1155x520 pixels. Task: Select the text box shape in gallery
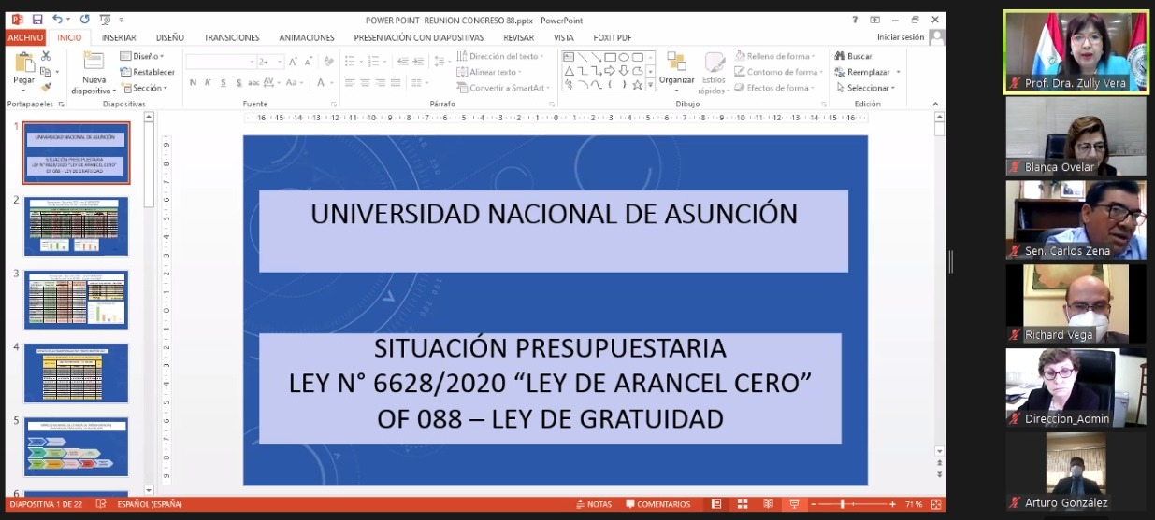pos(567,57)
